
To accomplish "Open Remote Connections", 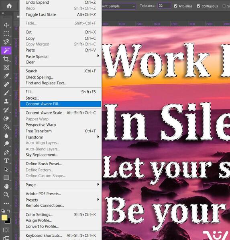I will (x=61, y=206).
